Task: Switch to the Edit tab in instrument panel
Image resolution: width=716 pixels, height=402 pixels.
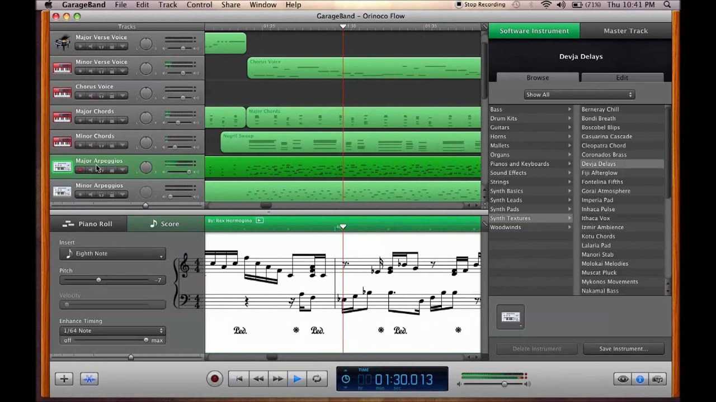Action: [622, 78]
